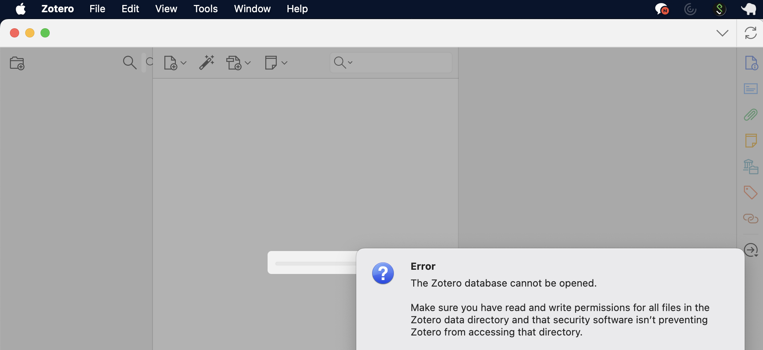Click the New Note icon

coord(271,63)
